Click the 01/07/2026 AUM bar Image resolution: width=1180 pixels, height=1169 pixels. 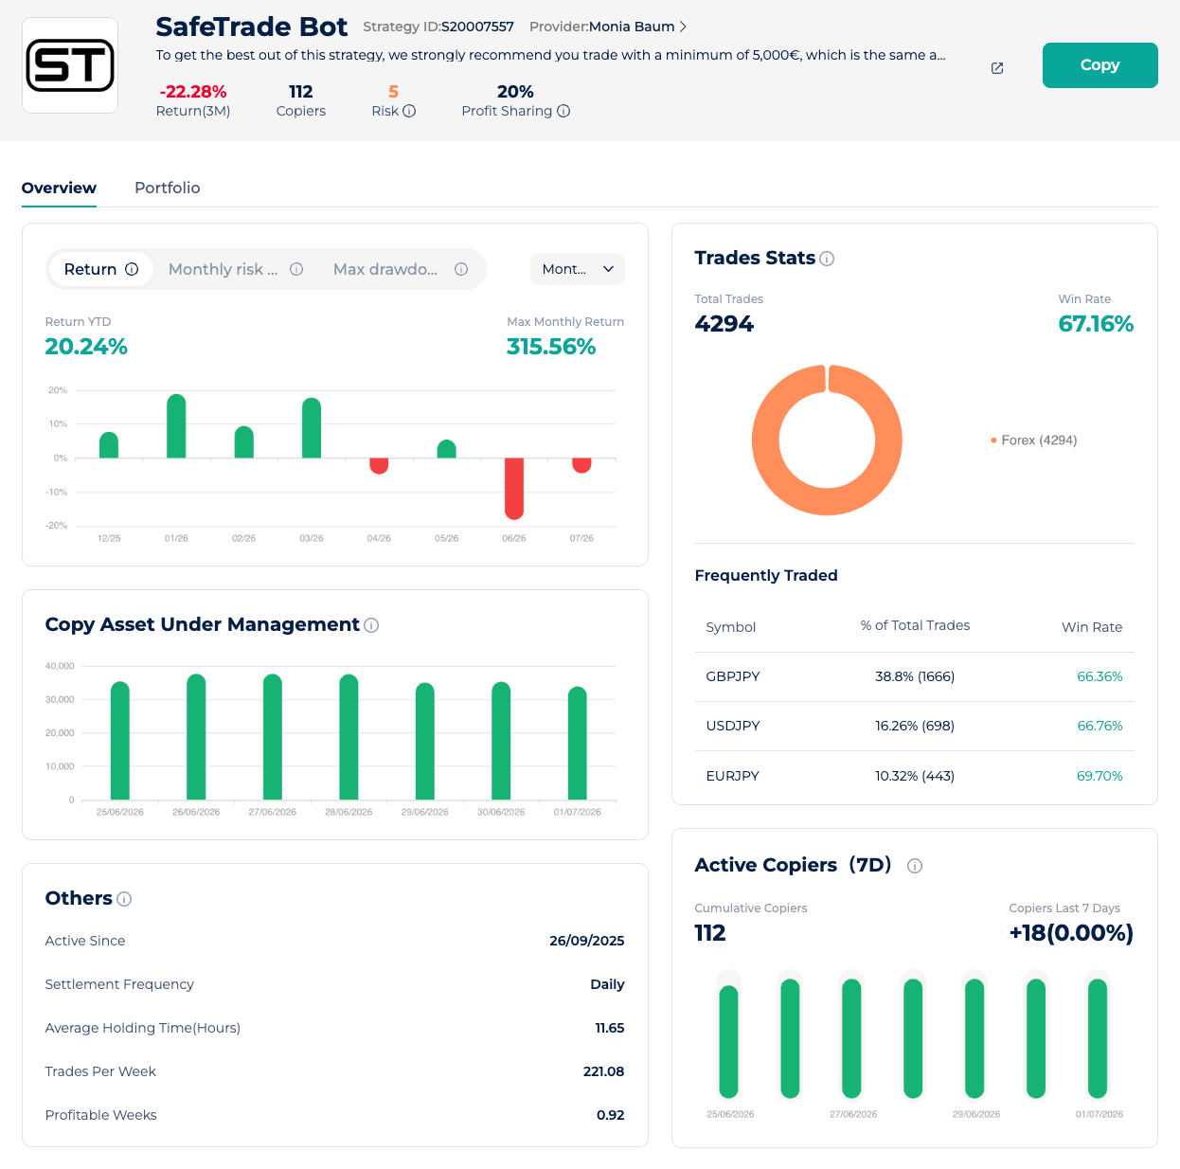(x=578, y=743)
